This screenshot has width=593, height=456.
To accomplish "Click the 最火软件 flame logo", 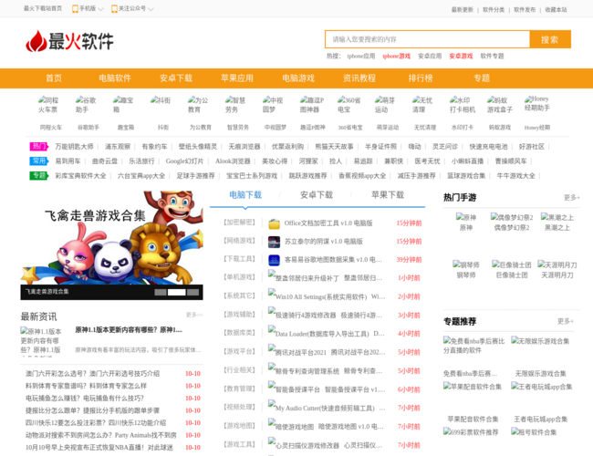I will click(69, 40).
